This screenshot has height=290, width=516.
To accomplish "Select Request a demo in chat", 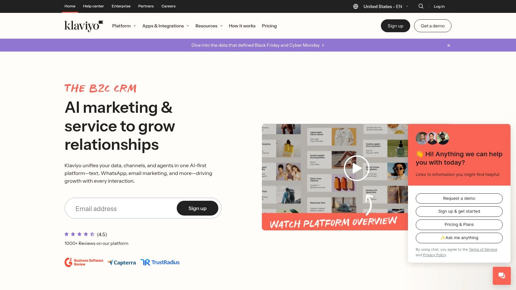I will click(x=459, y=198).
